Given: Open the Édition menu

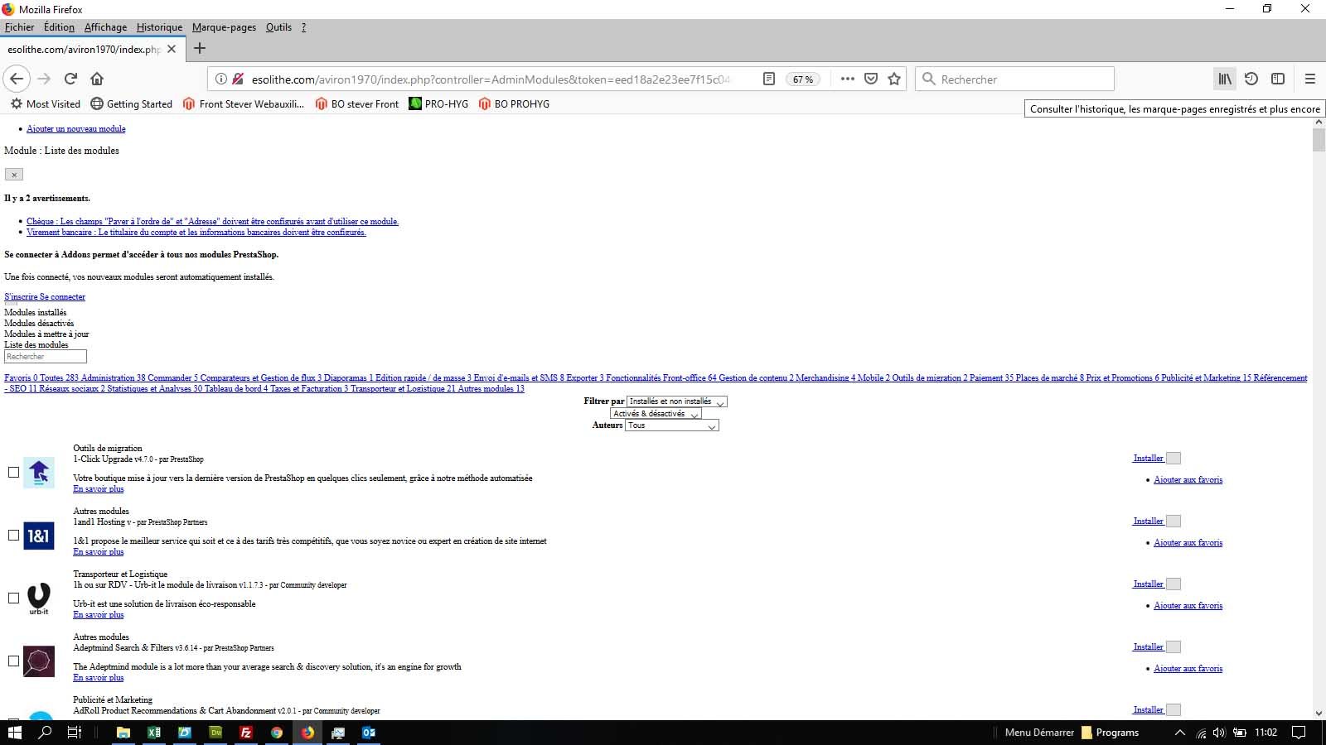Looking at the screenshot, I should (59, 27).
